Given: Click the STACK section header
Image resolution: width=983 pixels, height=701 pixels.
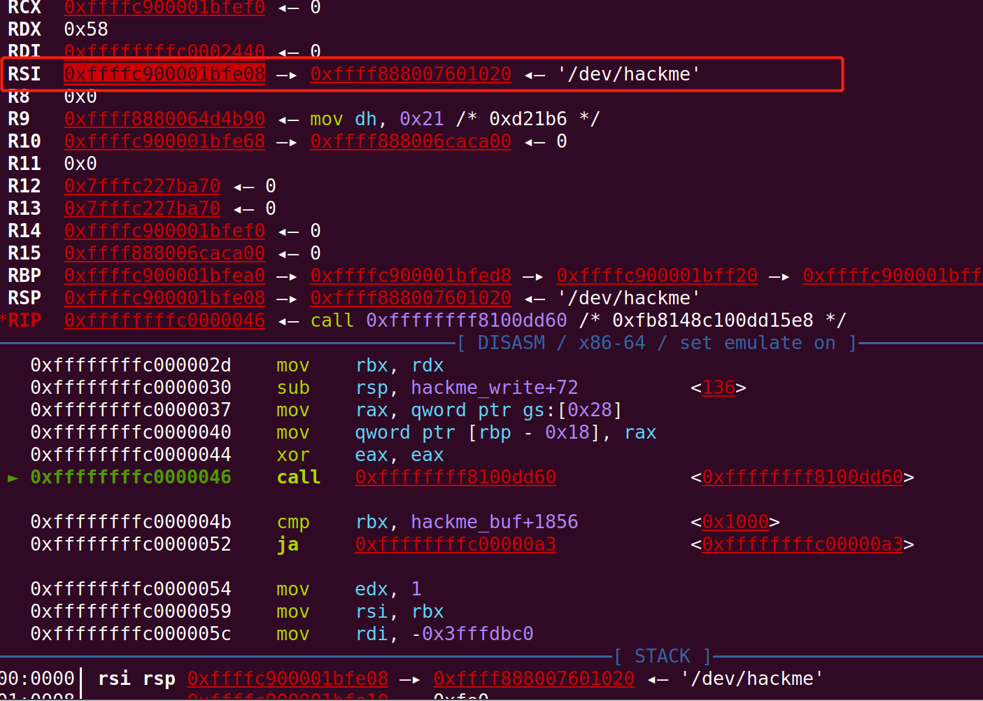Looking at the screenshot, I should pos(663,656).
